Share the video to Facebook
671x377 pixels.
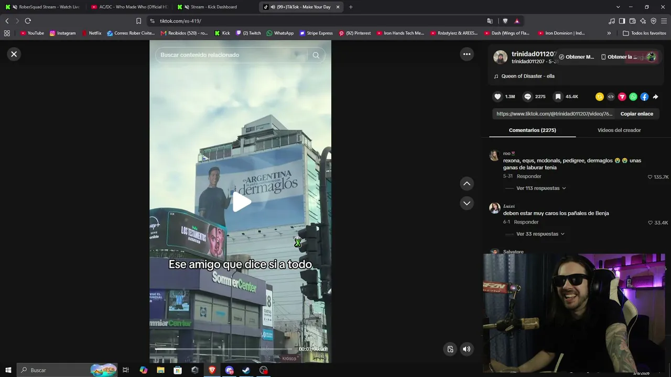pos(644,97)
